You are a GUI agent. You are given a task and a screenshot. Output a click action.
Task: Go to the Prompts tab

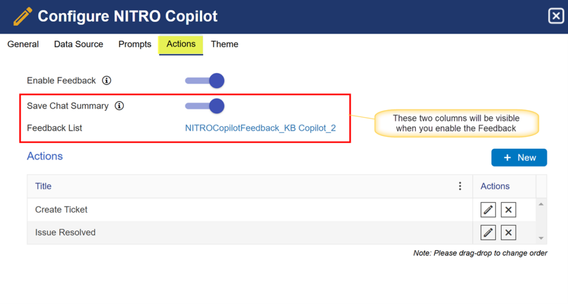coord(135,44)
